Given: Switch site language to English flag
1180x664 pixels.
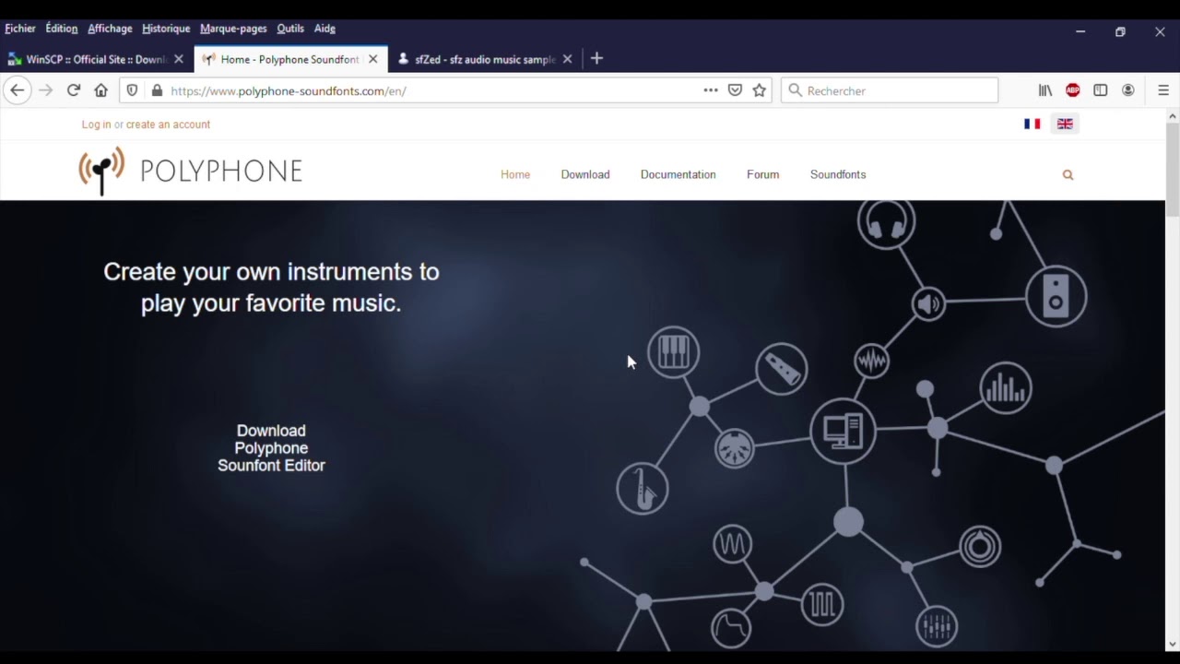Looking at the screenshot, I should click(x=1065, y=124).
